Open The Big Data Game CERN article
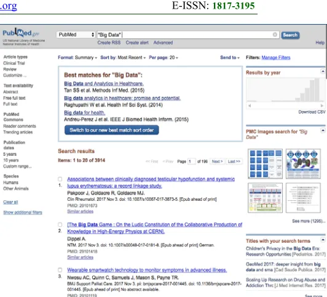Viewport: 327px width, 297px height. pyautogui.click(x=154, y=228)
